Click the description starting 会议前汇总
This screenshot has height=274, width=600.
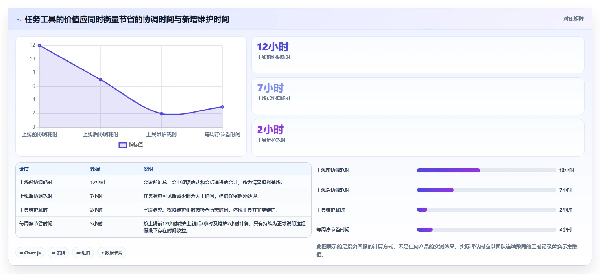pos(213,183)
